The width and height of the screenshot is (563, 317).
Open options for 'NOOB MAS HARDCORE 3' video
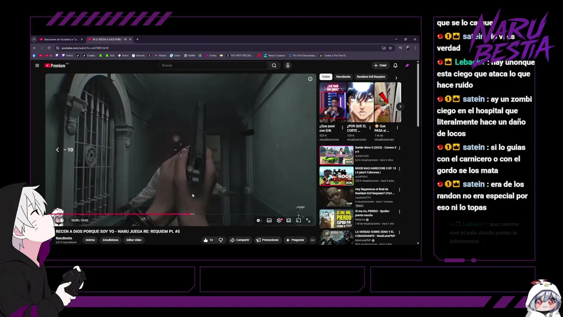tap(399, 169)
